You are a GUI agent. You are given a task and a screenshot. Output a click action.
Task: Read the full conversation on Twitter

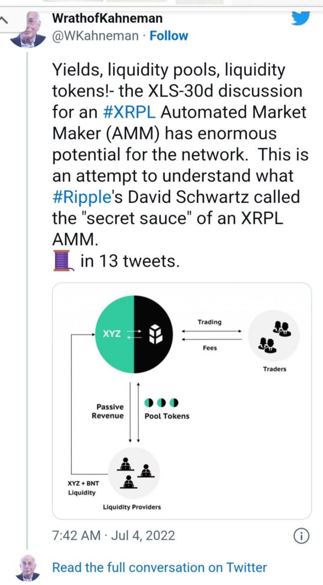click(x=159, y=567)
